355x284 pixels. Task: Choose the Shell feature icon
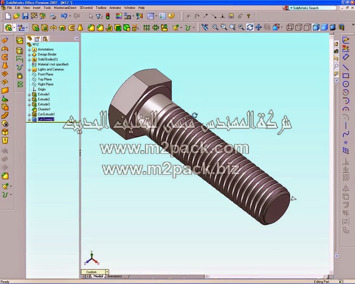point(118,28)
